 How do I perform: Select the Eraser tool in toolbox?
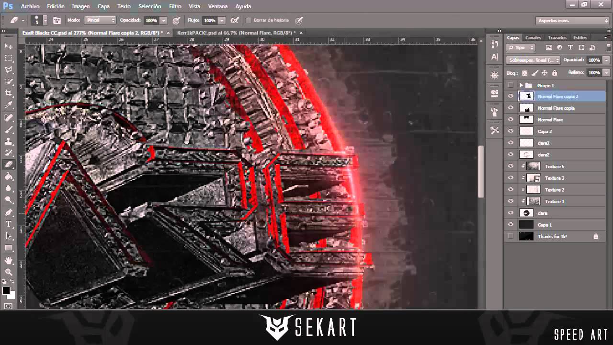(9, 164)
